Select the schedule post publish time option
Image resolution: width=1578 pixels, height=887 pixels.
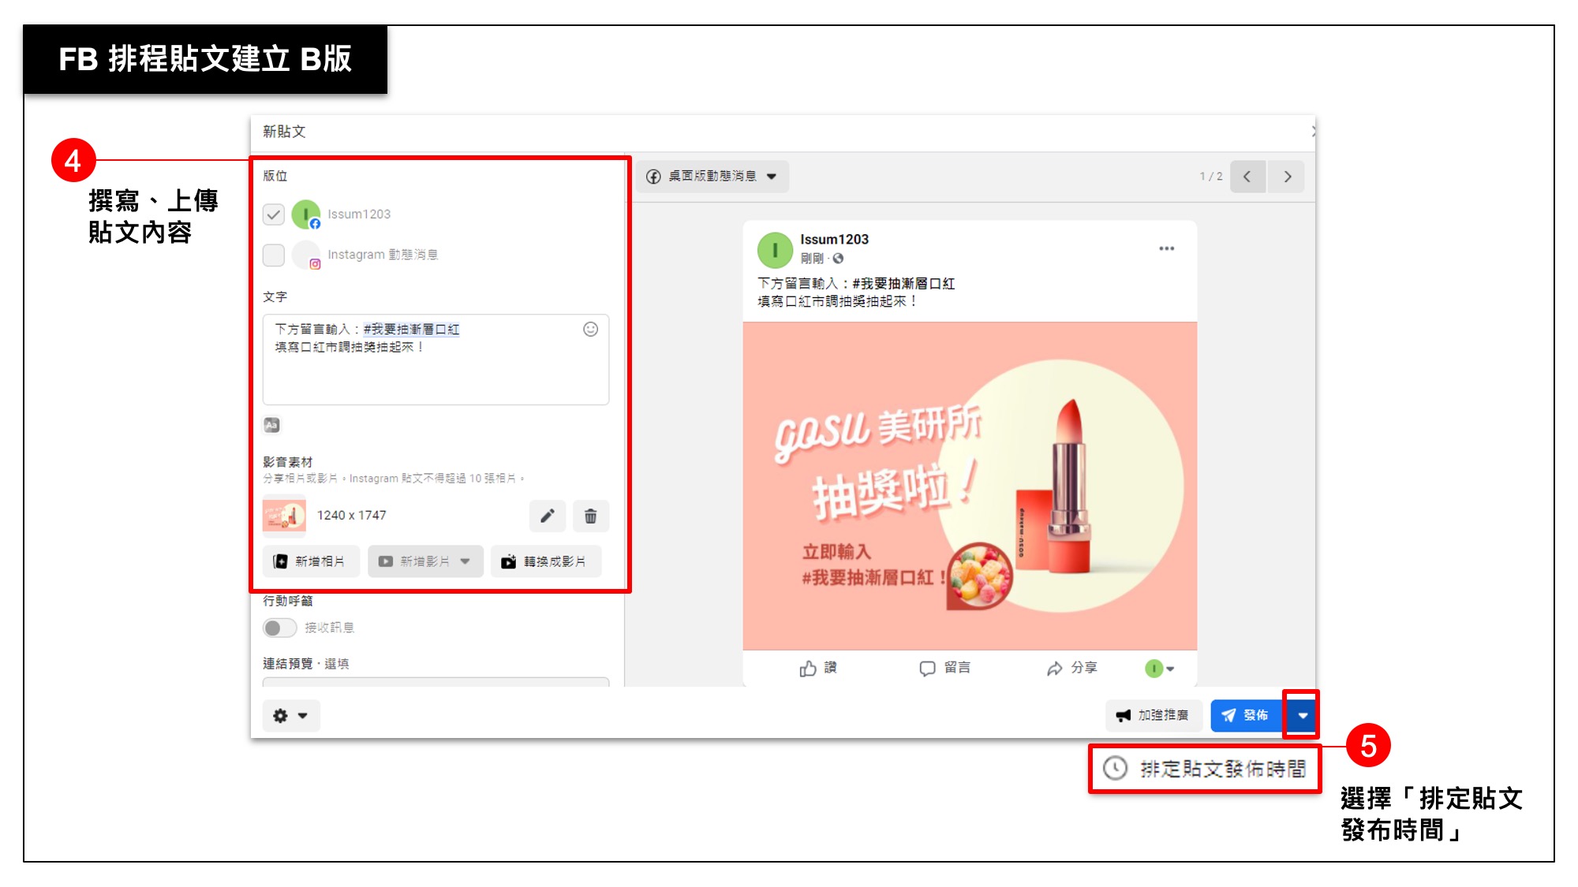[x=1206, y=769]
